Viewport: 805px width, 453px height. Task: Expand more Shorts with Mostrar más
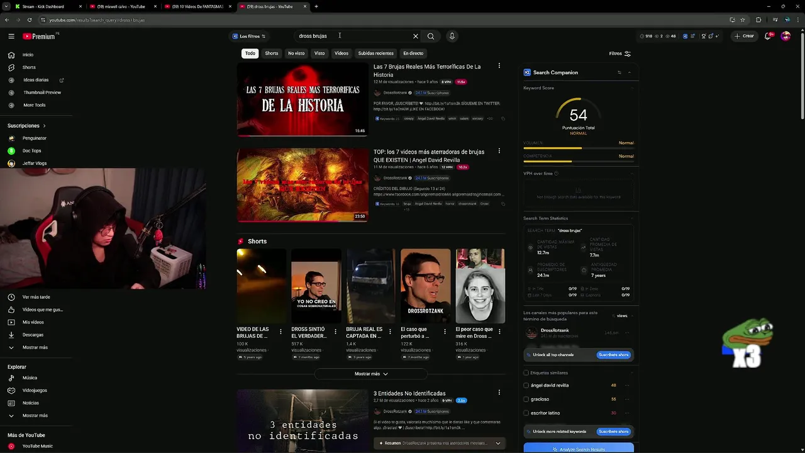coord(371,374)
